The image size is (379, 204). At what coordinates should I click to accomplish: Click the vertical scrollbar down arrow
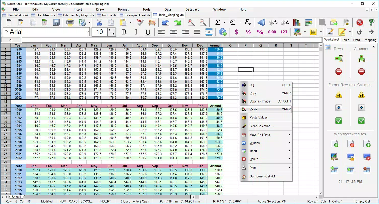[x=321, y=193]
